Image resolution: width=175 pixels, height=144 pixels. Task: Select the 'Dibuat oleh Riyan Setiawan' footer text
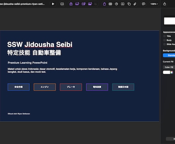19,114
